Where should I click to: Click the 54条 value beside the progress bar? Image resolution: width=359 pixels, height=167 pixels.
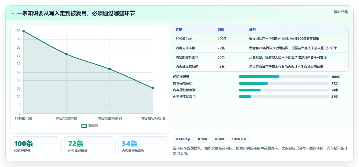coord(335,90)
